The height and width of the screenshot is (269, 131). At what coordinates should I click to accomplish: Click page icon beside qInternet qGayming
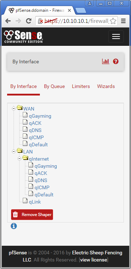tap(31, 165)
